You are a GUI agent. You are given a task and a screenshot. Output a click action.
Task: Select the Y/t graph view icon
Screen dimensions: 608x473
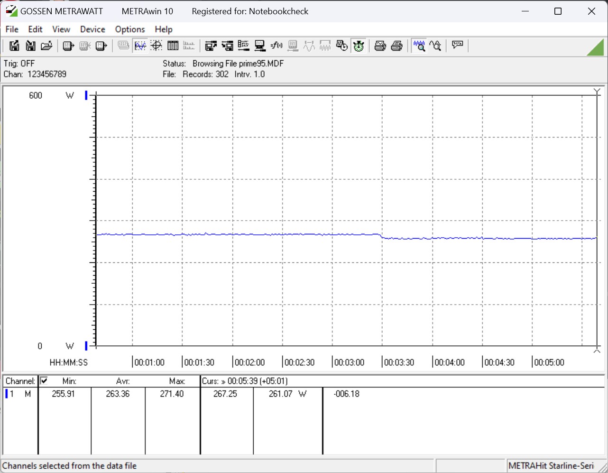coord(140,46)
